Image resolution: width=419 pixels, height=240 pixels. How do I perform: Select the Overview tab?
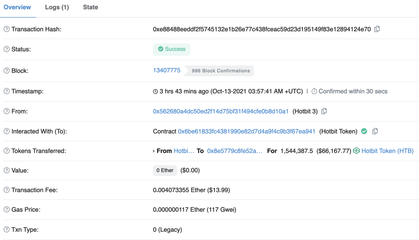click(x=17, y=7)
